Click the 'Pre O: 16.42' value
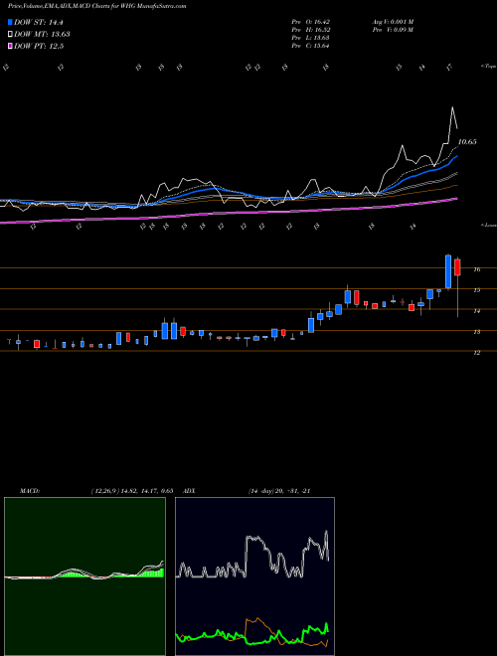The height and width of the screenshot is (656, 497). click(310, 22)
